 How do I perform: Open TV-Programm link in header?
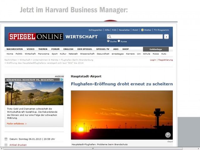tap(161, 30)
